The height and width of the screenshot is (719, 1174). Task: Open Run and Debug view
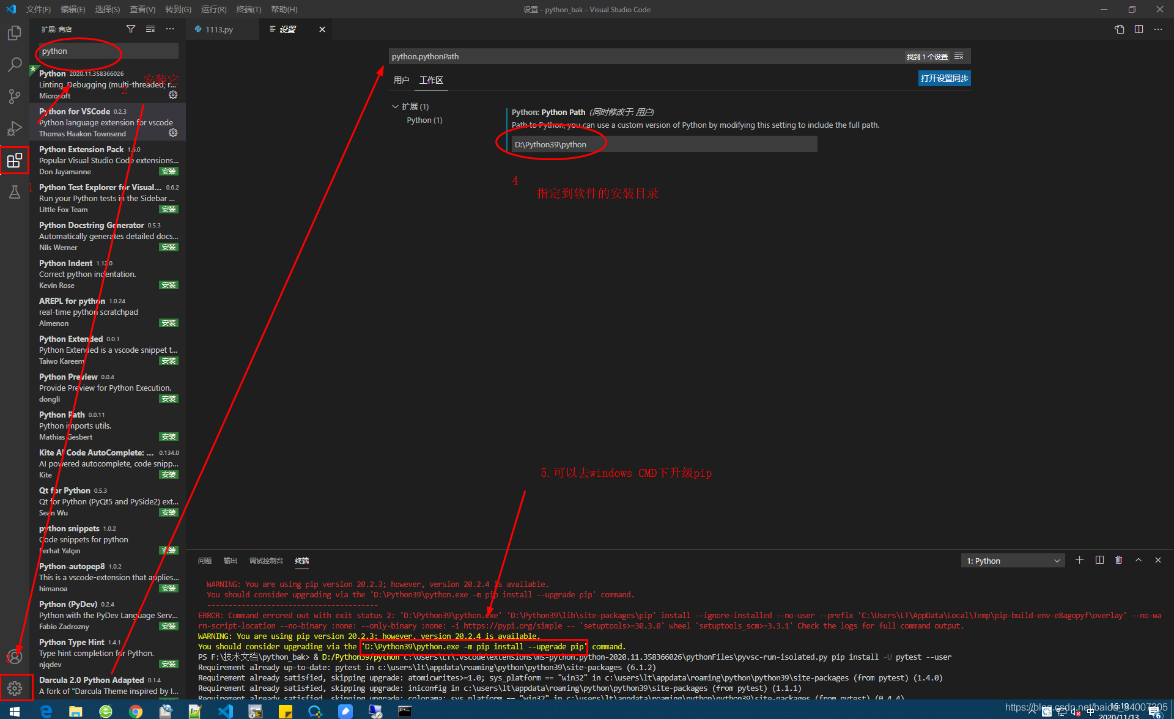point(15,128)
